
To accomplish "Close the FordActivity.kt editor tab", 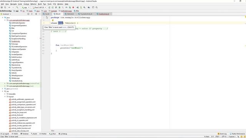I will tap(110, 14).
